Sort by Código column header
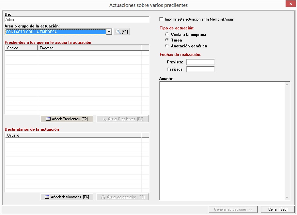This screenshot has width=297, height=215. click(21, 48)
